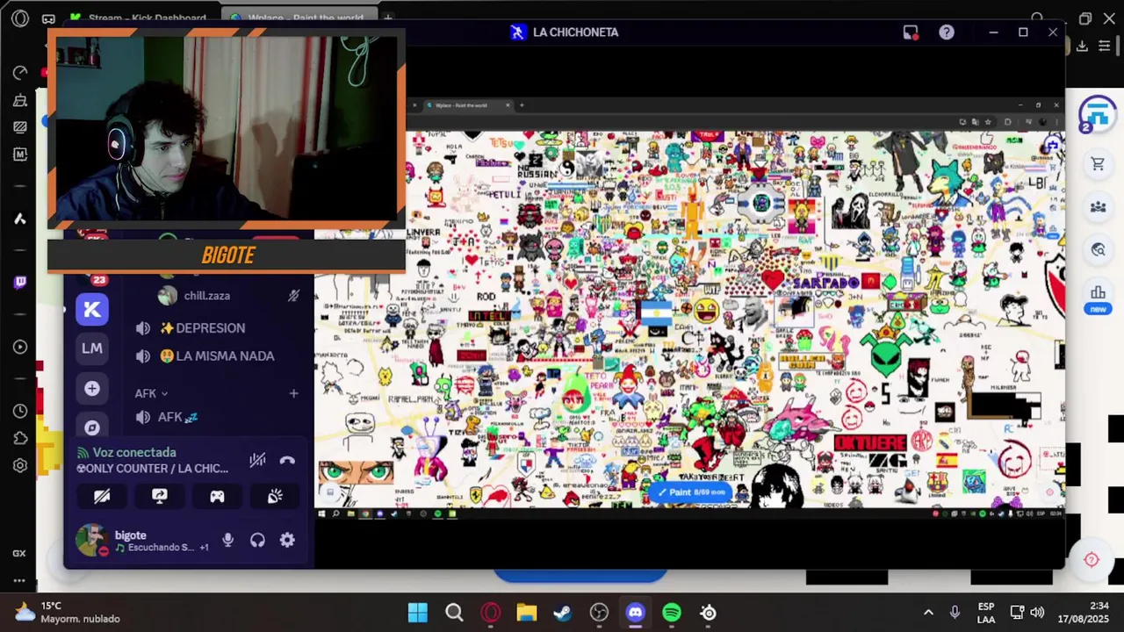Image resolution: width=1124 pixels, height=632 pixels.
Task: Open the page search magnifier icon on right
Action: [x=1098, y=250]
